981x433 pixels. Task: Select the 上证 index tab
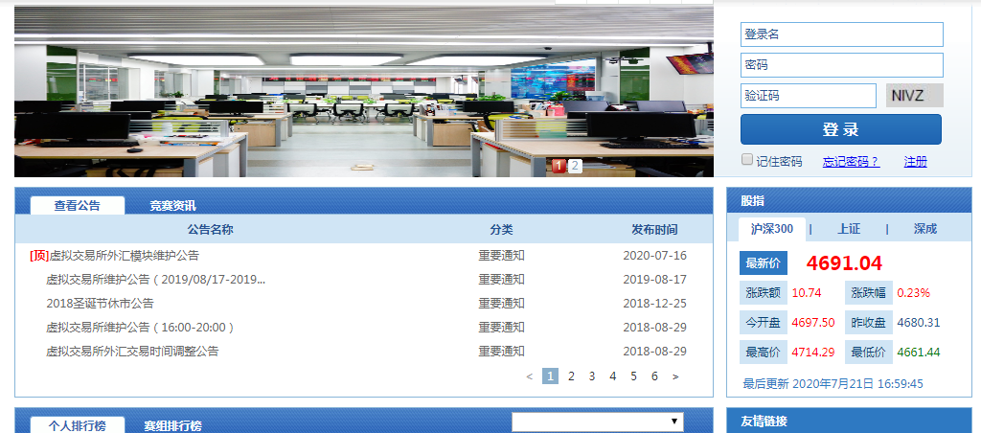(x=848, y=229)
